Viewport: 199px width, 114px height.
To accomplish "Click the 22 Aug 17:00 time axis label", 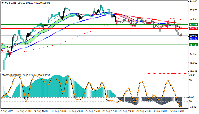I will pos(110,111).
